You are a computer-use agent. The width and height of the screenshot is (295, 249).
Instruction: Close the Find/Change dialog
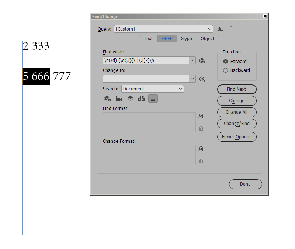click(x=265, y=16)
